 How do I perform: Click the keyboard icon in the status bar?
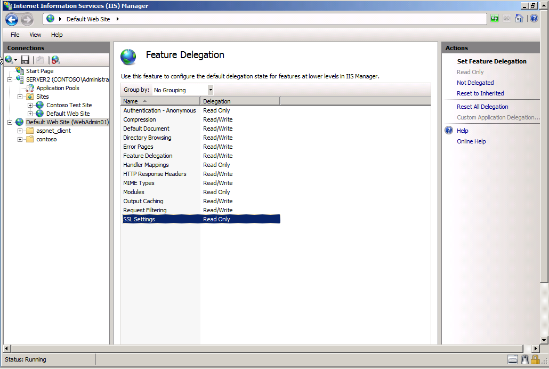[513, 359]
